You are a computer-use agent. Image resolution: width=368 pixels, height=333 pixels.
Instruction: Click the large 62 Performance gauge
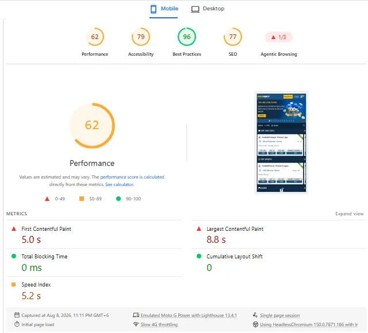92,125
